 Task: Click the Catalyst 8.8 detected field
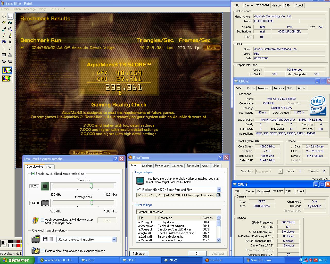click(x=178, y=212)
